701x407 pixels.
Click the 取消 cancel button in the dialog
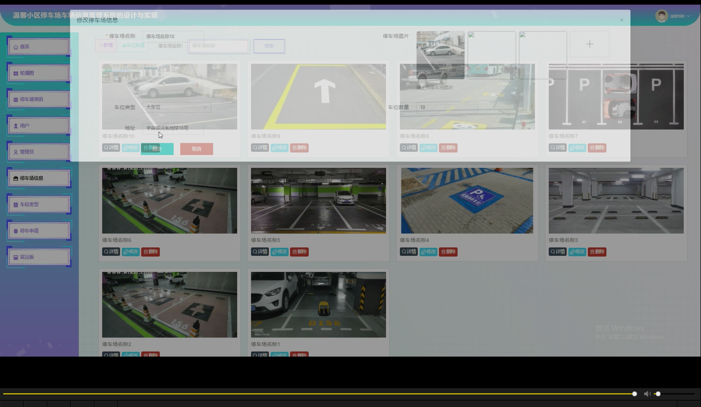tap(197, 149)
